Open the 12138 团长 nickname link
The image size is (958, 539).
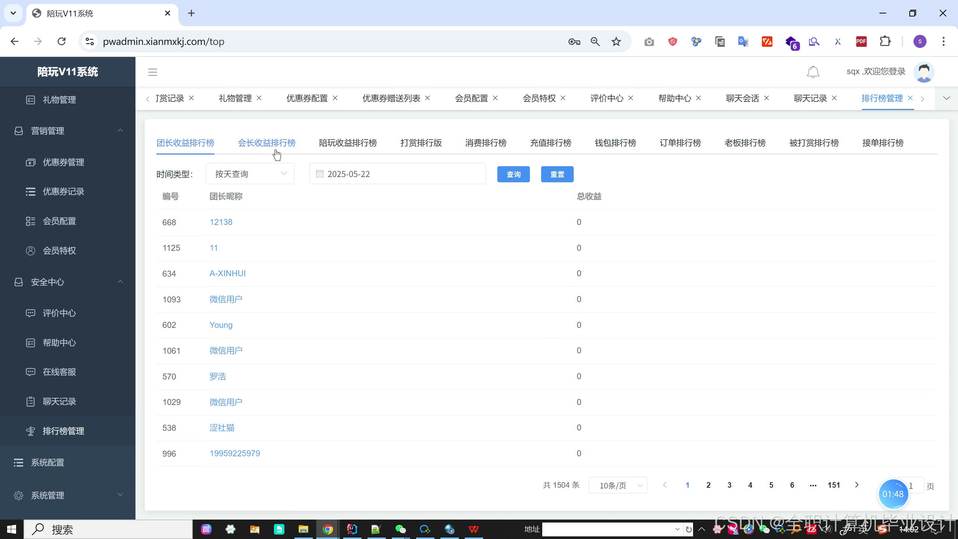[x=221, y=222]
